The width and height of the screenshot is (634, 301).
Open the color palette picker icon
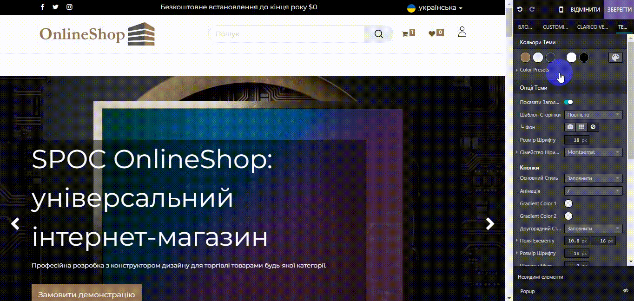pos(615,57)
